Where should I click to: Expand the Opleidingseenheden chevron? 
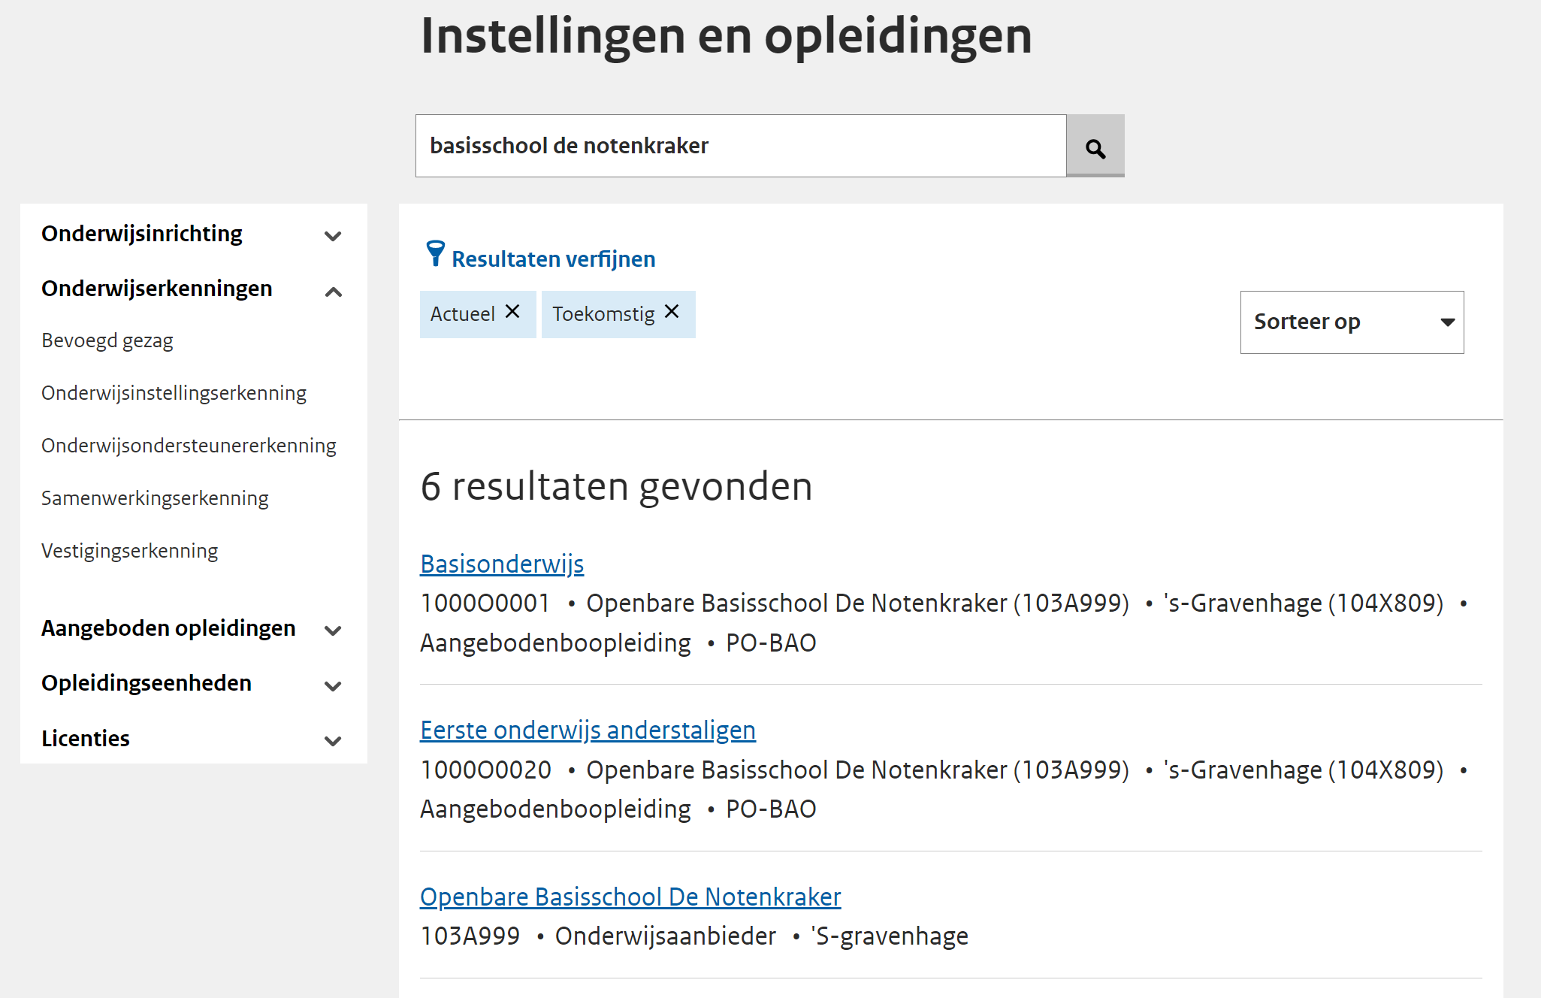click(x=333, y=685)
